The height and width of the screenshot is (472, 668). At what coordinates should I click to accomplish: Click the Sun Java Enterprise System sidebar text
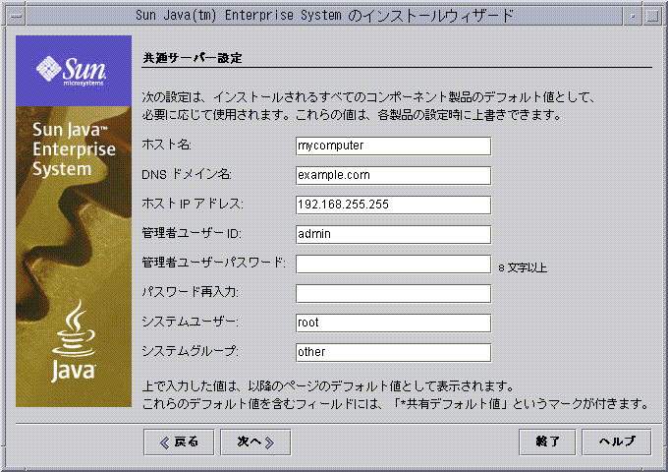pyautogui.click(x=74, y=149)
